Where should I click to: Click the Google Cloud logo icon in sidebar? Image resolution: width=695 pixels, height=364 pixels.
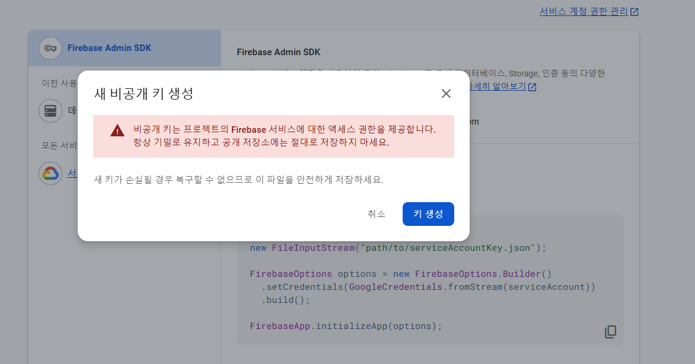tap(50, 173)
